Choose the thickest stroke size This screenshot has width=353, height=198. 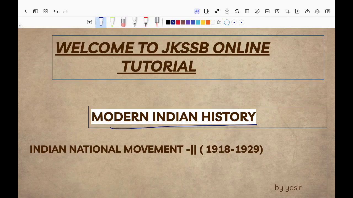[x=242, y=22]
